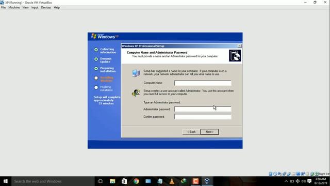
Task: Open the Devices menu
Action: (46, 7)
